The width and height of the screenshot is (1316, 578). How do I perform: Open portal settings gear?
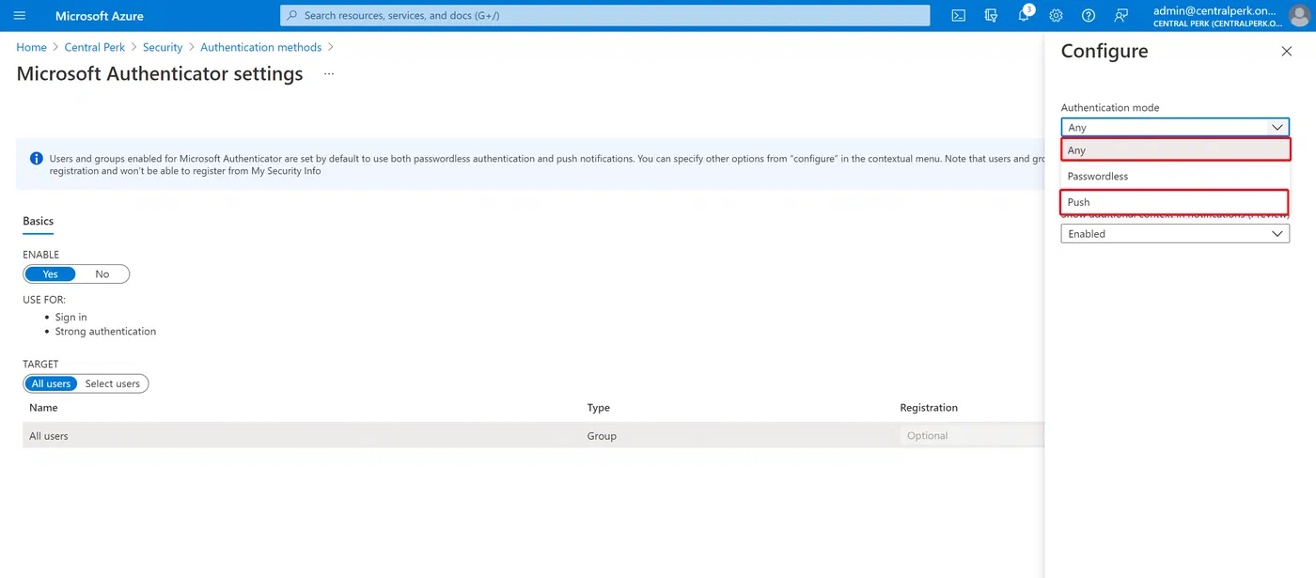[1056, 16]
